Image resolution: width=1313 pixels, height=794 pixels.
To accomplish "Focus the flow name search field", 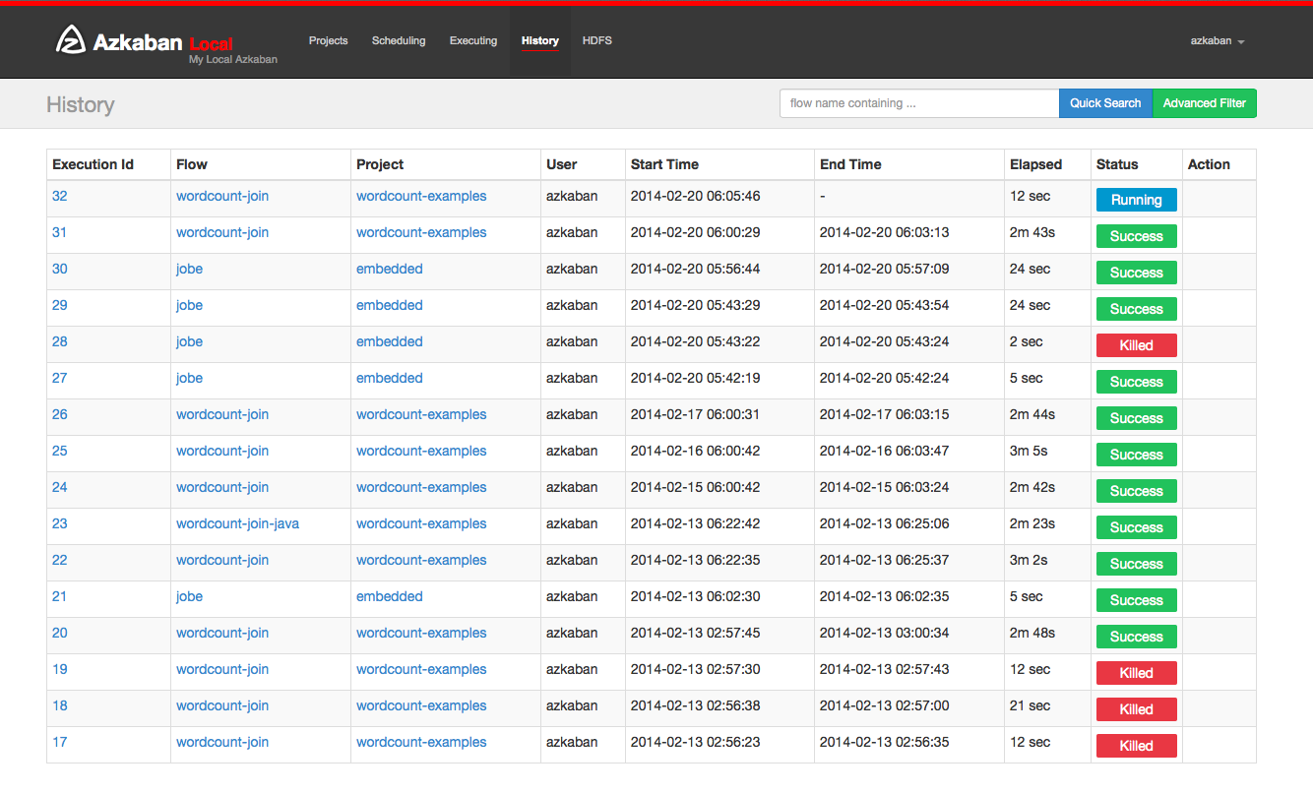I will (x=918, y=103).
